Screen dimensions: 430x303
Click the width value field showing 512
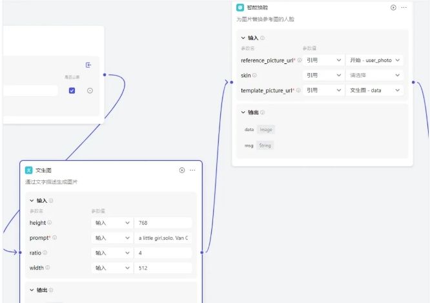(163, 267)
